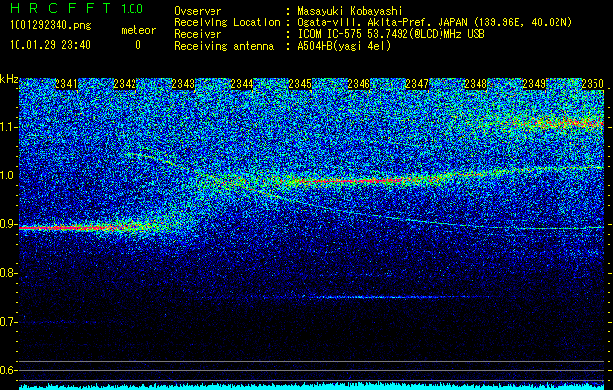
Task: Select the Ogata-vill. Akita-Pref. JAPAN location text
Action: (435, 22)
